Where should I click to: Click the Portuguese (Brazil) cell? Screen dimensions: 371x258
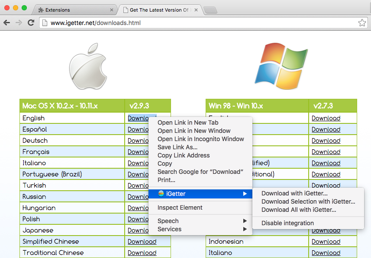click(72, 174)
